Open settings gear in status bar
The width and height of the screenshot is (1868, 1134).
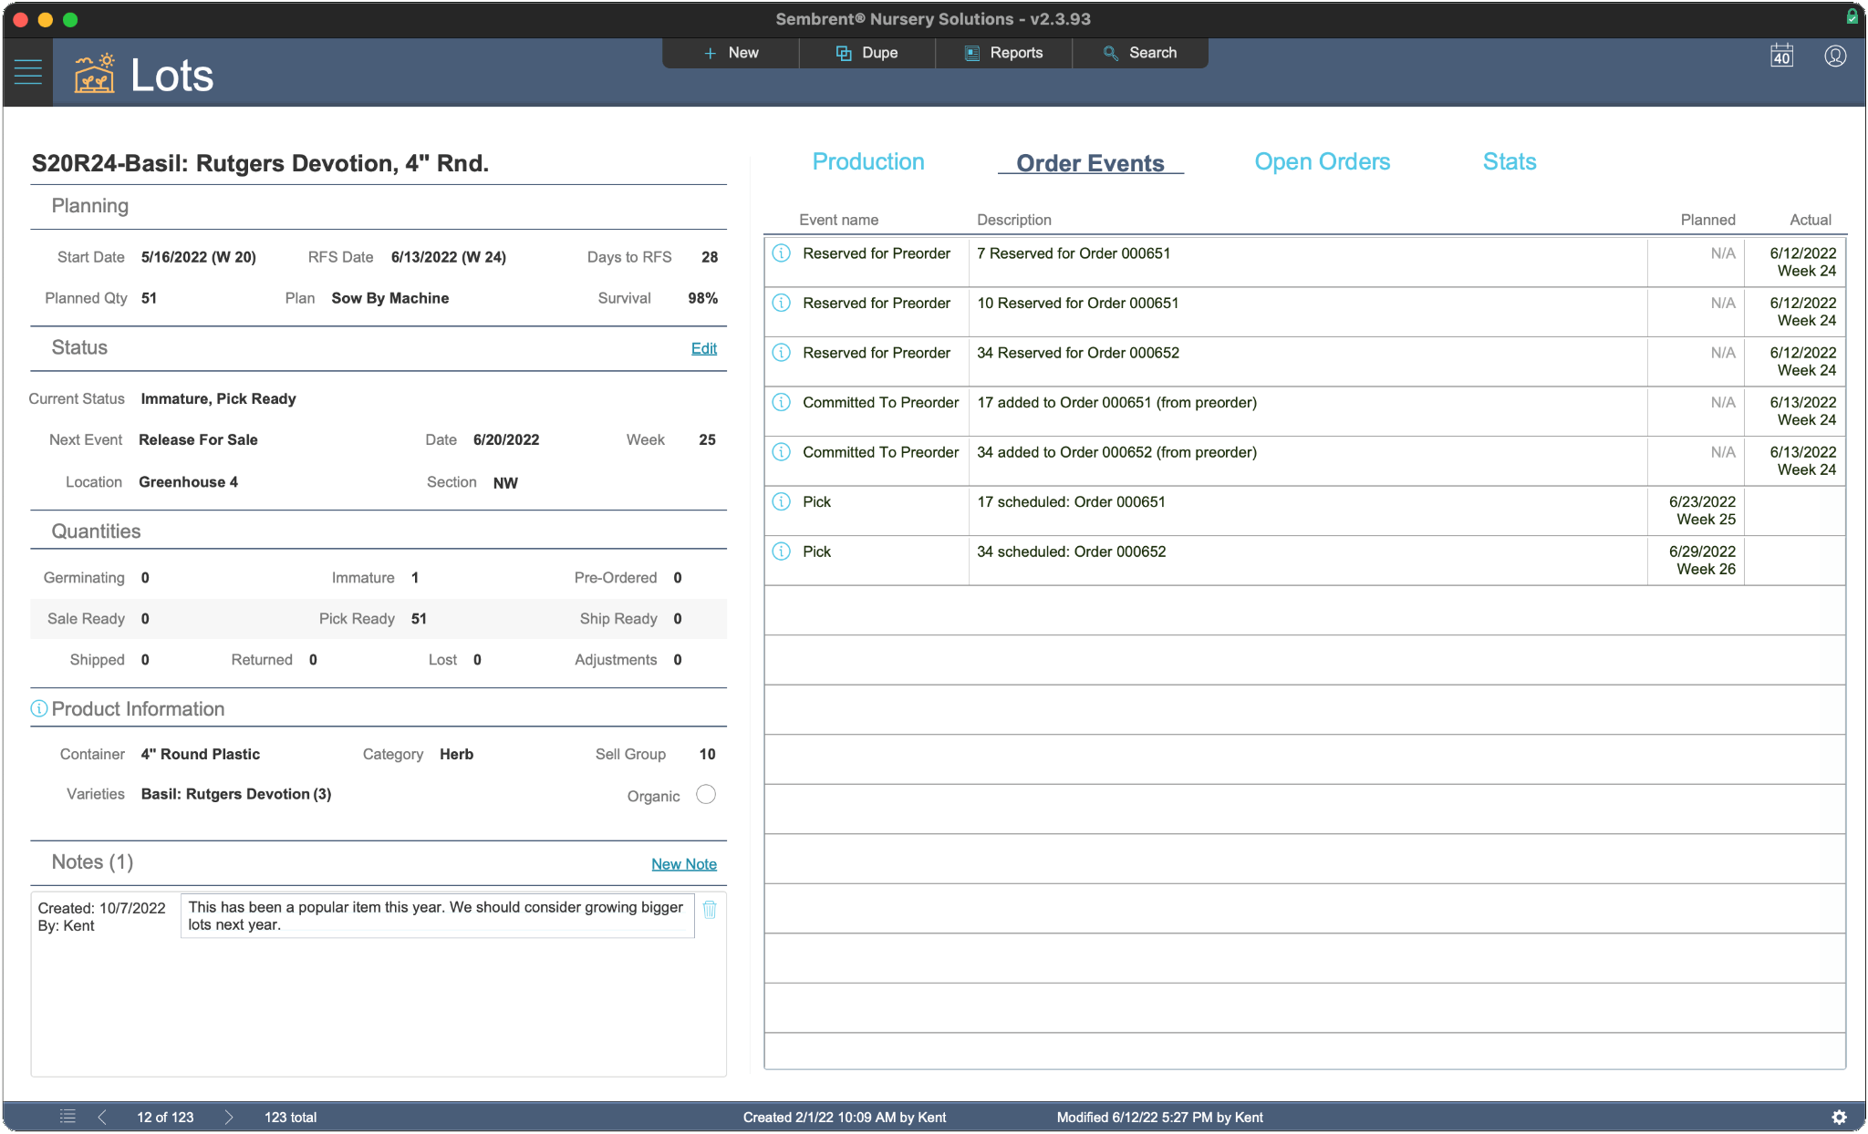click(x=1839, y=1117)
